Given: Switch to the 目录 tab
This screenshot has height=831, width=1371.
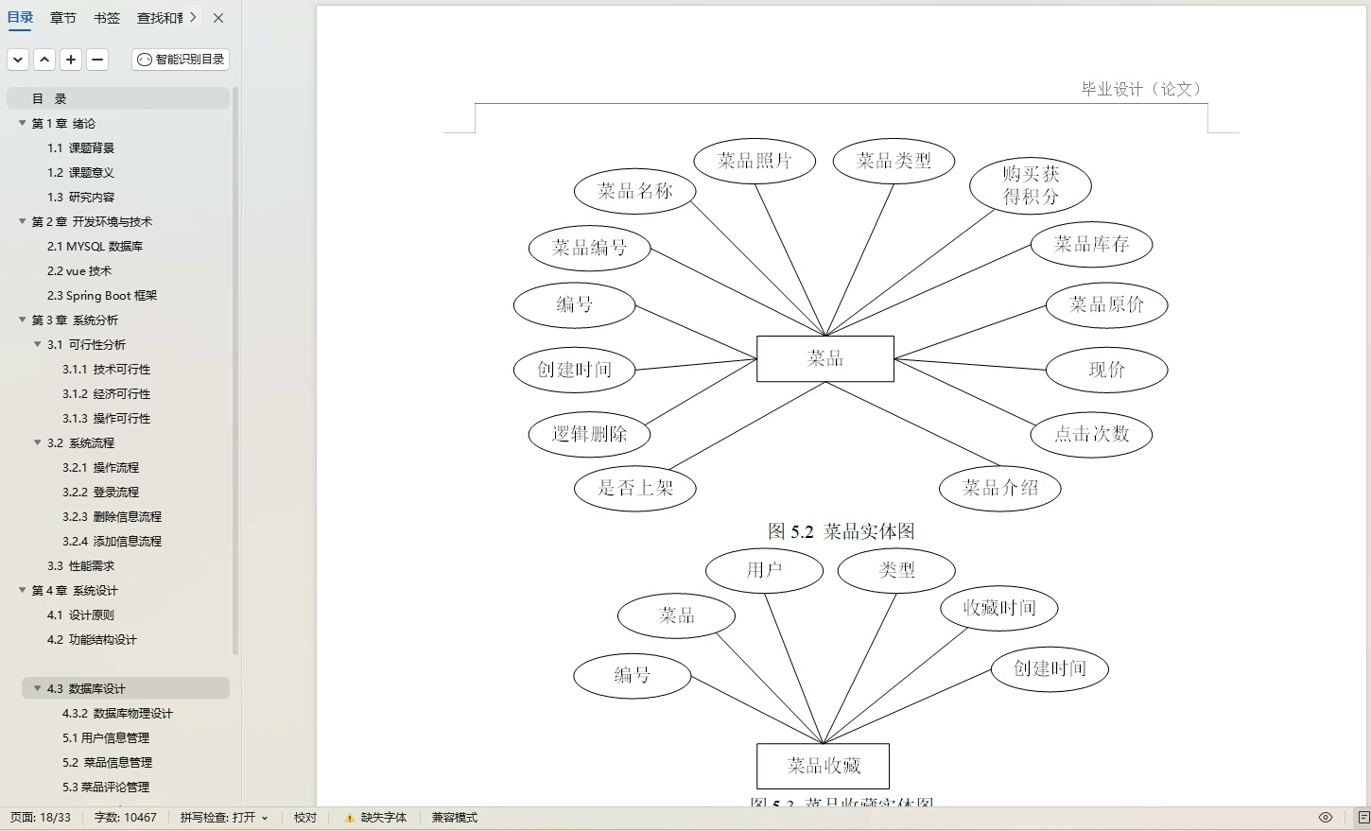Looking at the screenshot, I should pos(20,17).
